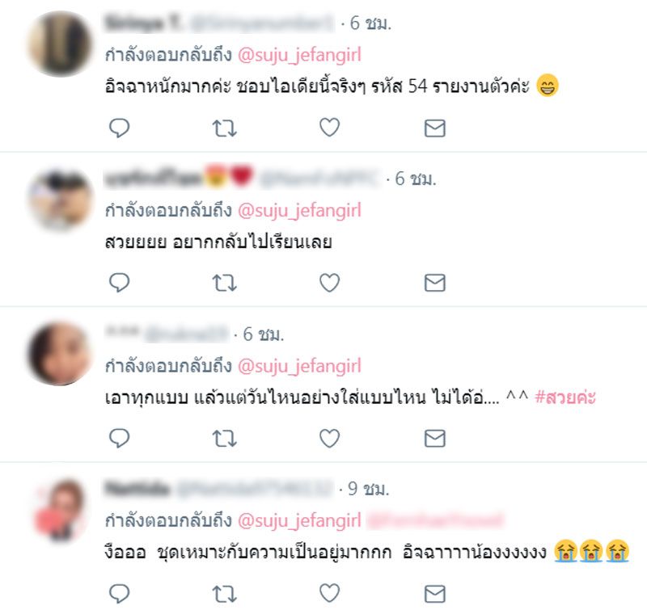
Task: Open the first tweet's profile avatar
Action: [x=60, y=44]
